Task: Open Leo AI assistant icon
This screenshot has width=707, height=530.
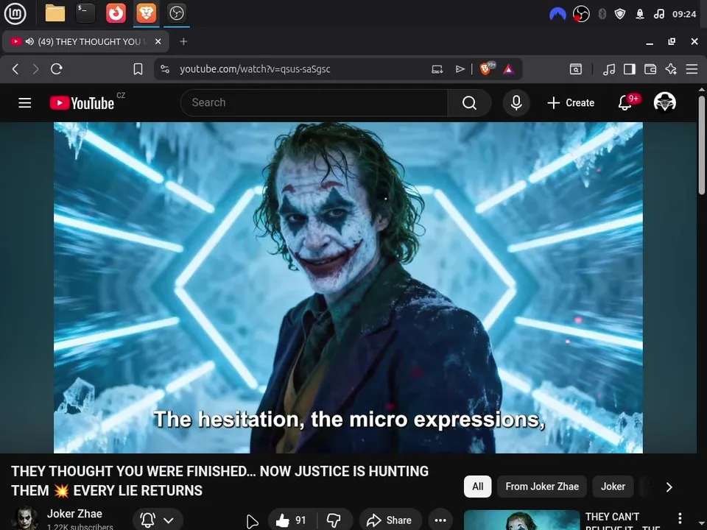Action: point(671,69)
